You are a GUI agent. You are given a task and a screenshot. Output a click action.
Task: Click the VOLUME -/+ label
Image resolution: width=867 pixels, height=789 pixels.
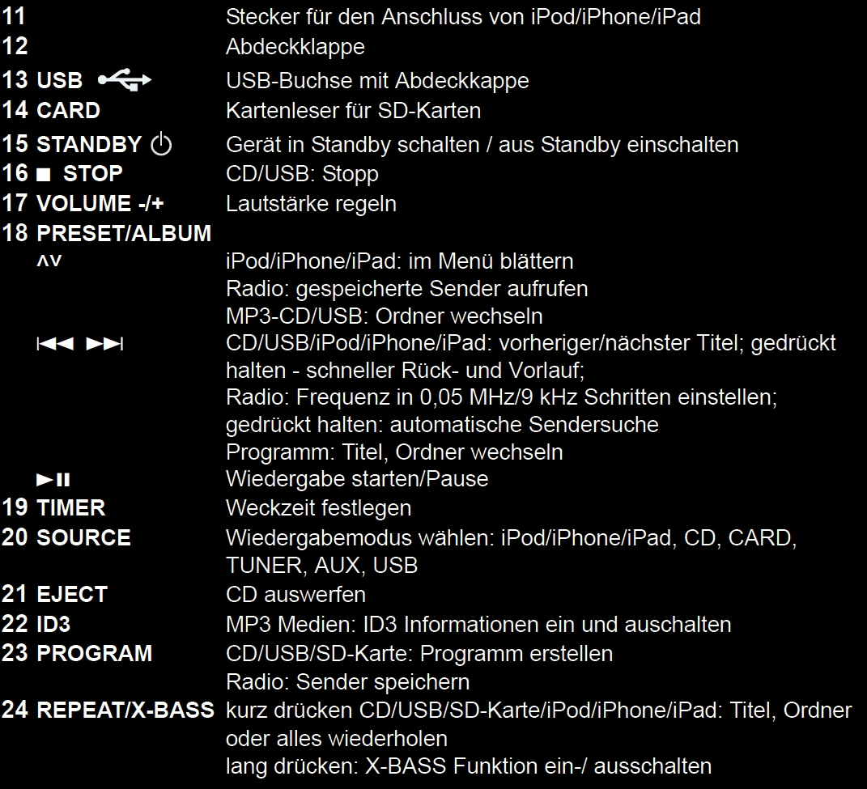[100, 203]
